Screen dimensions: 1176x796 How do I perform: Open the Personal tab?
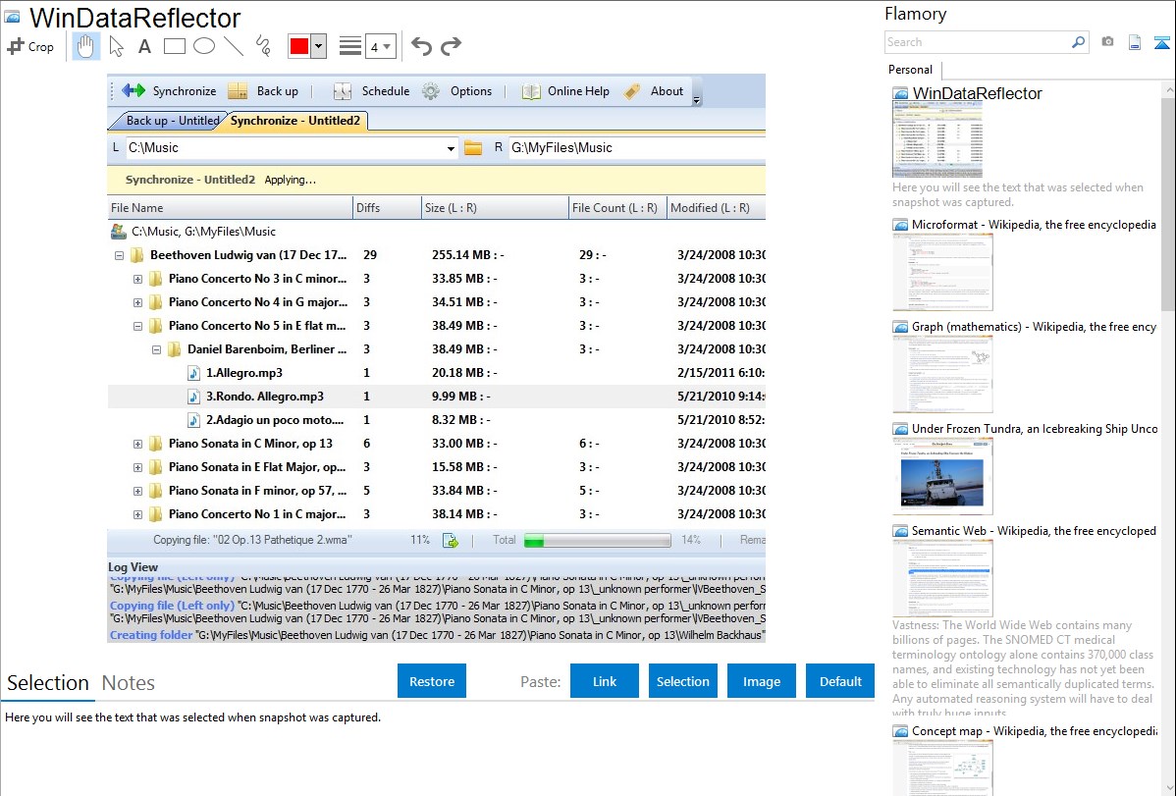click(x=910, y=70)
